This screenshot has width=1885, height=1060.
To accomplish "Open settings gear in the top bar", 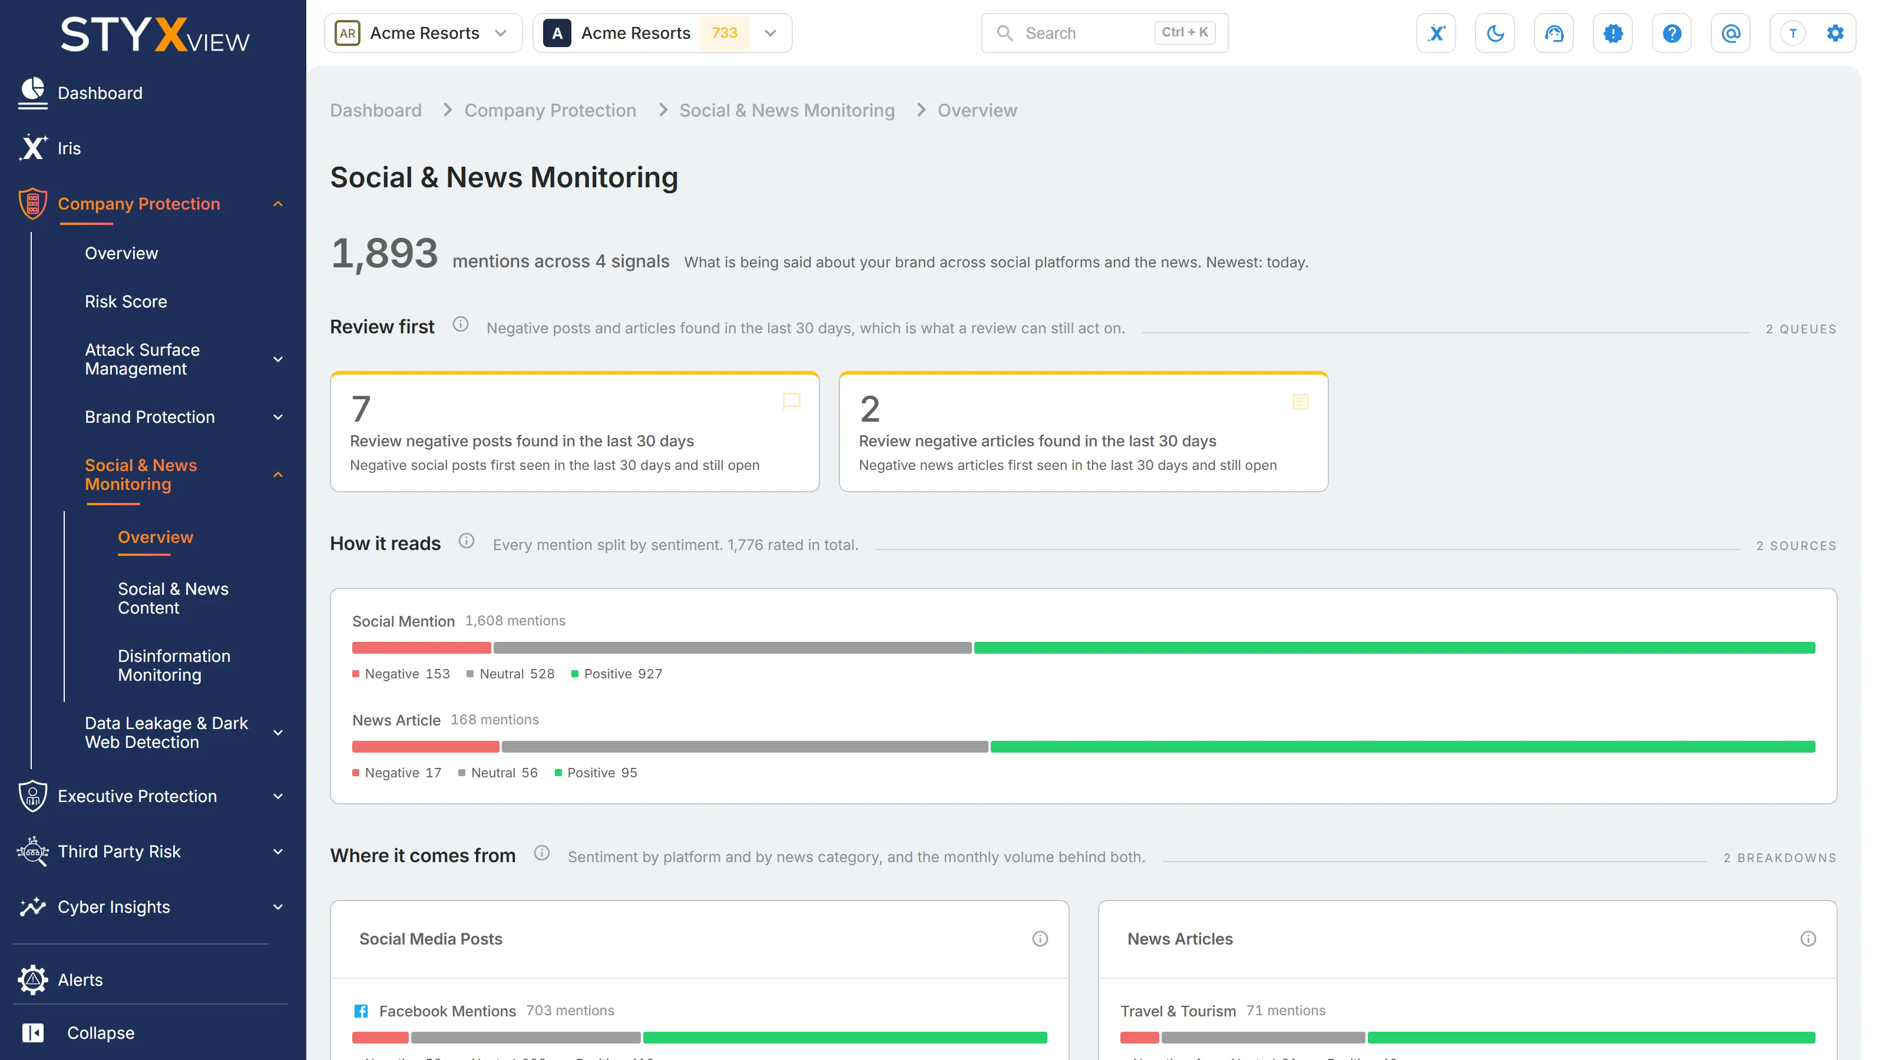I will [x=1834, y=33].
